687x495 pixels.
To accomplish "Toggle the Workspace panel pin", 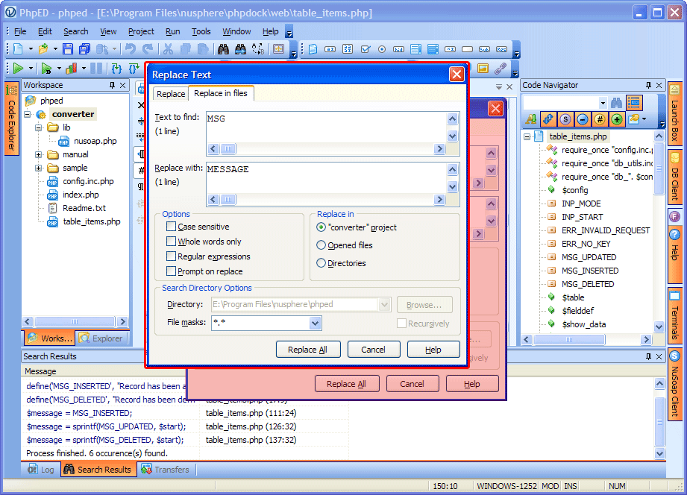I will point(112,85).
